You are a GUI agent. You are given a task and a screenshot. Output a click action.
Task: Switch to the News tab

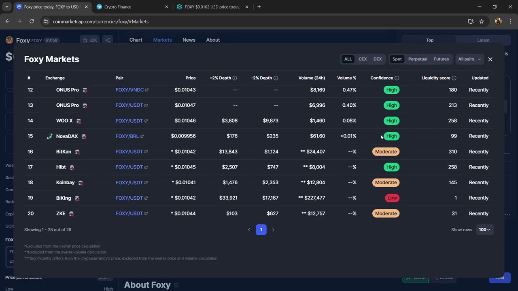tap(189, 40)
